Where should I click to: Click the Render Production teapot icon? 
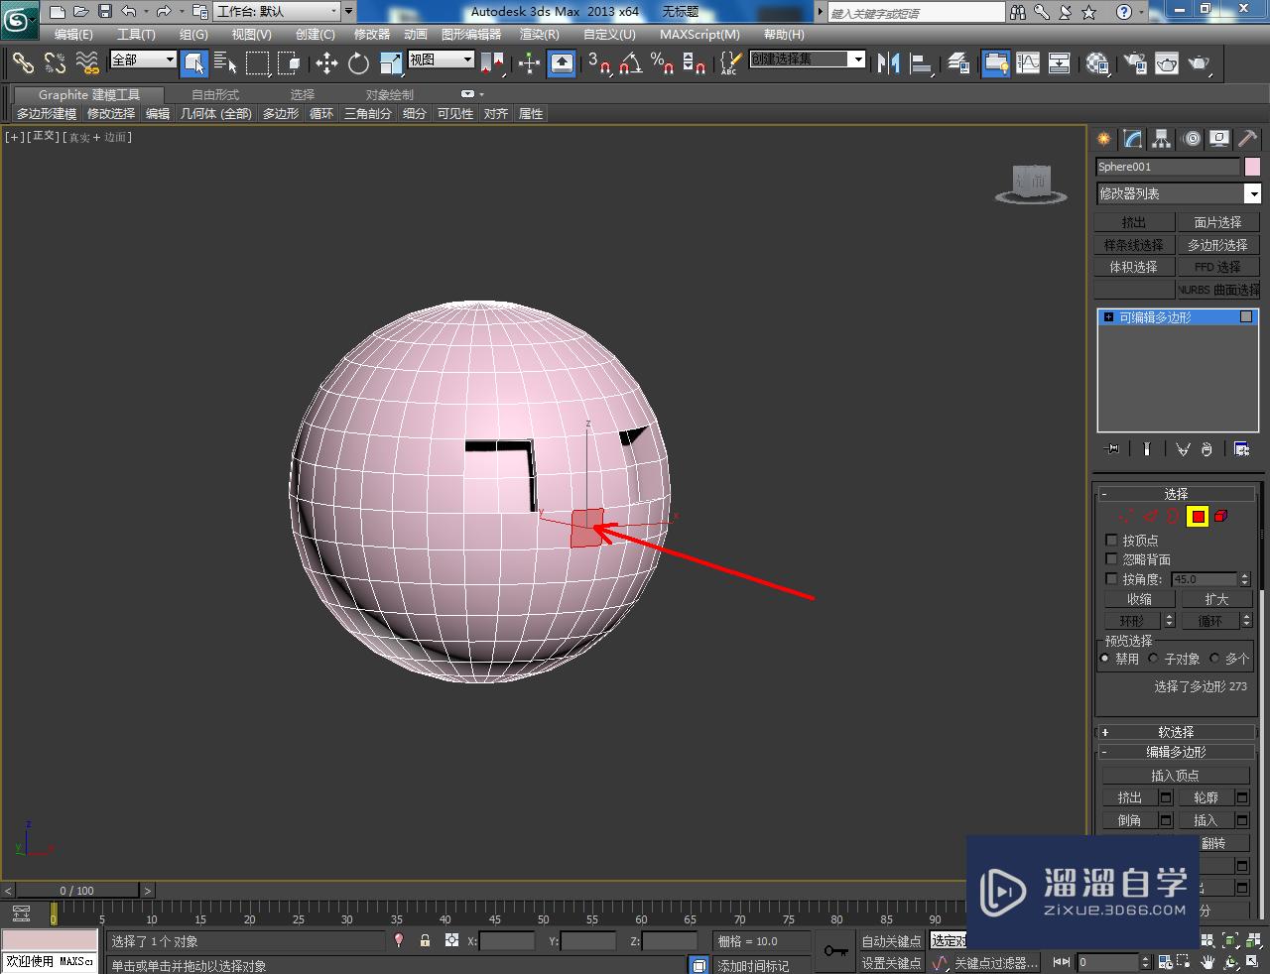[x=1199, y=63]
